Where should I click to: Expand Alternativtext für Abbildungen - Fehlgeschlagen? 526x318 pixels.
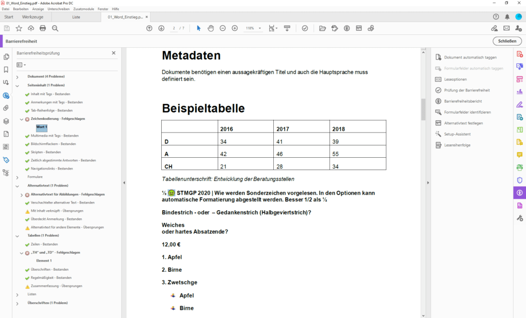pyautogui.click(x=22, y=195)
